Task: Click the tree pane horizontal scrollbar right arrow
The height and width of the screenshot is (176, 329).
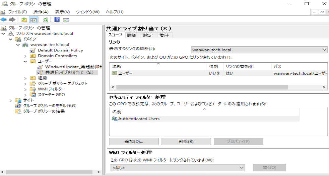Action: click(98, 172)
